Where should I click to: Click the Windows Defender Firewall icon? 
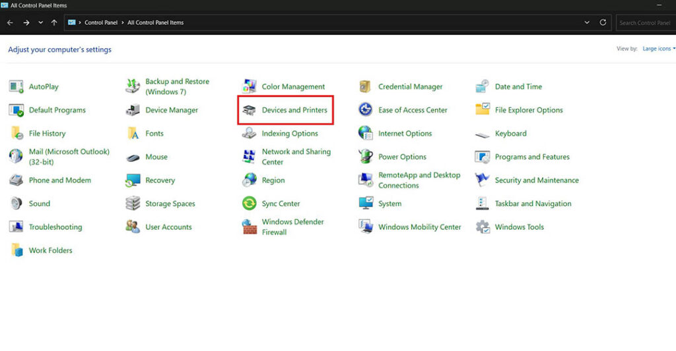pos(250,227)
